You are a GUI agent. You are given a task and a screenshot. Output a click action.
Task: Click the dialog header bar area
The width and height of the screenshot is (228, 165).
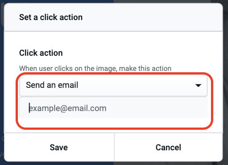113,17
